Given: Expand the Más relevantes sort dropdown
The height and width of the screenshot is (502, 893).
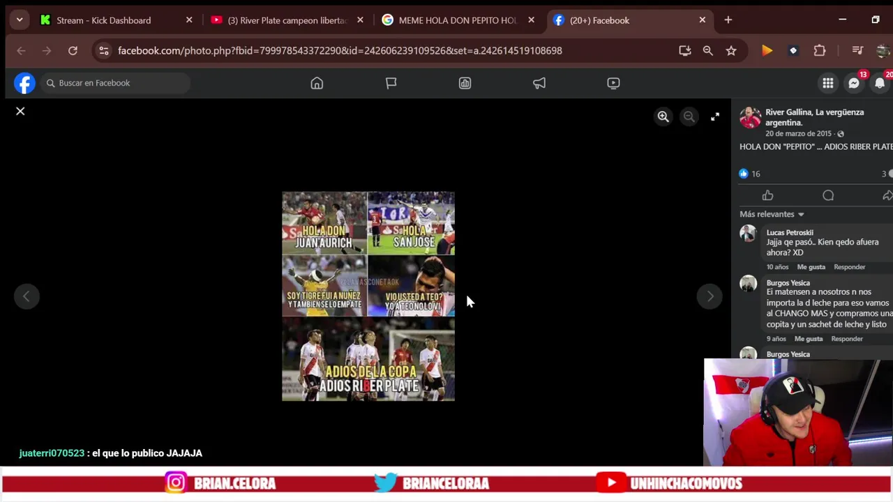Looking at the screenshot, I should click(772, 214).
